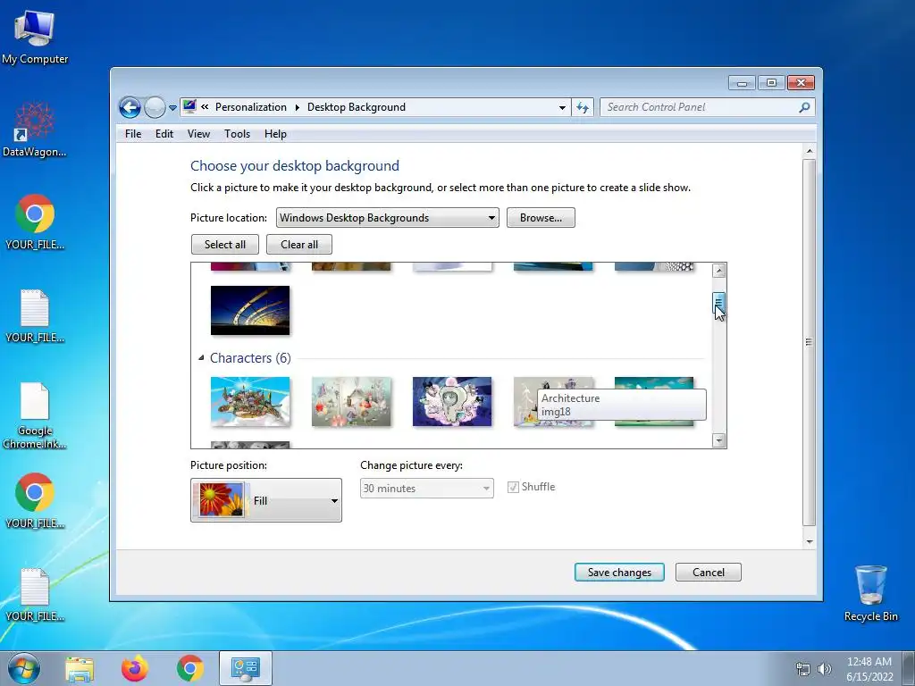Toggle the Shuffle checkbox
The image size is (915, 686).
(513, 487)
